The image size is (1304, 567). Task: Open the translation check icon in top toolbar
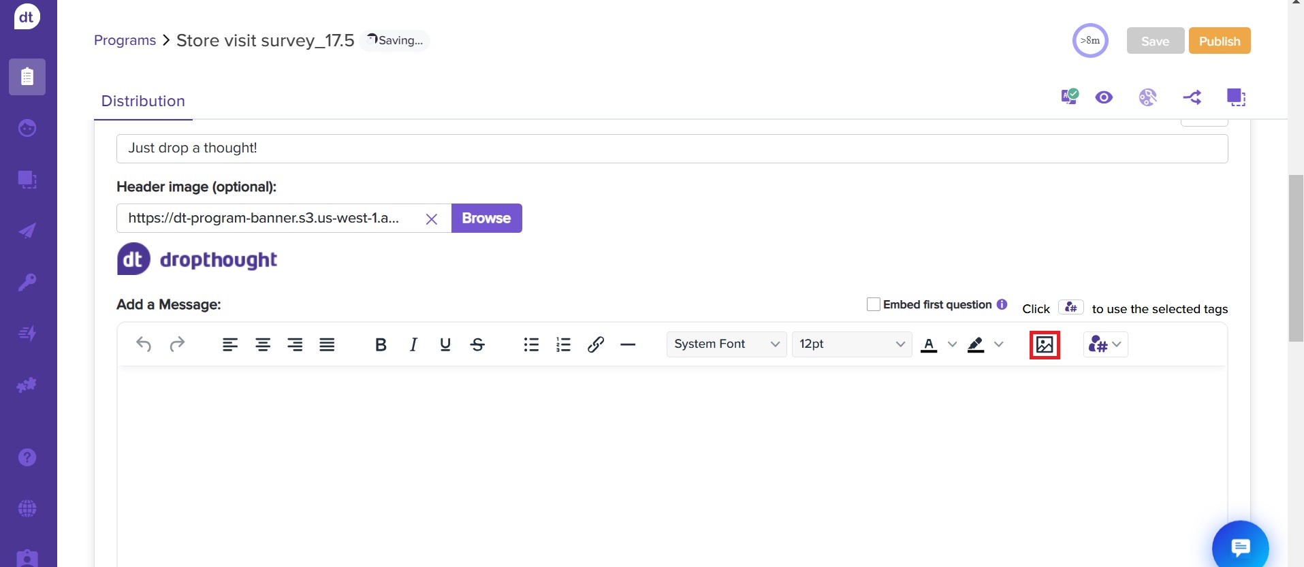(x=1070, y=97)
